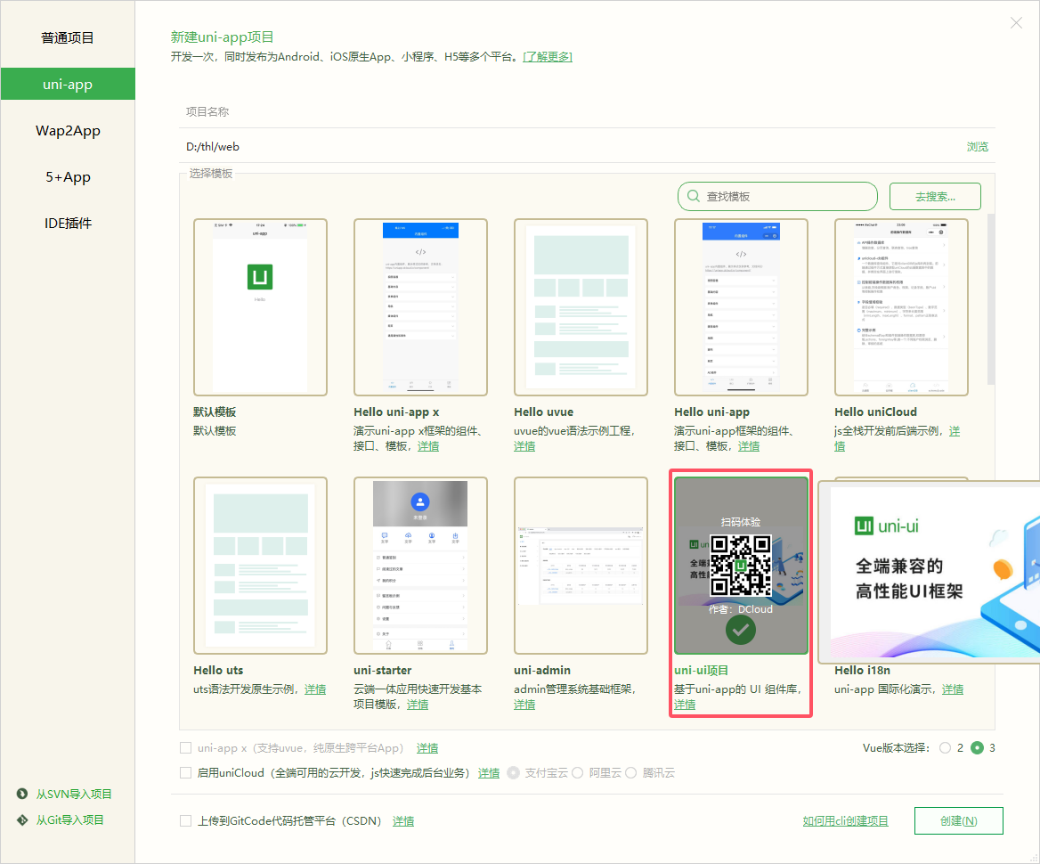Open 详情 link under uni-ui项目
The image size is (1040, 864).
click(685, 704)
